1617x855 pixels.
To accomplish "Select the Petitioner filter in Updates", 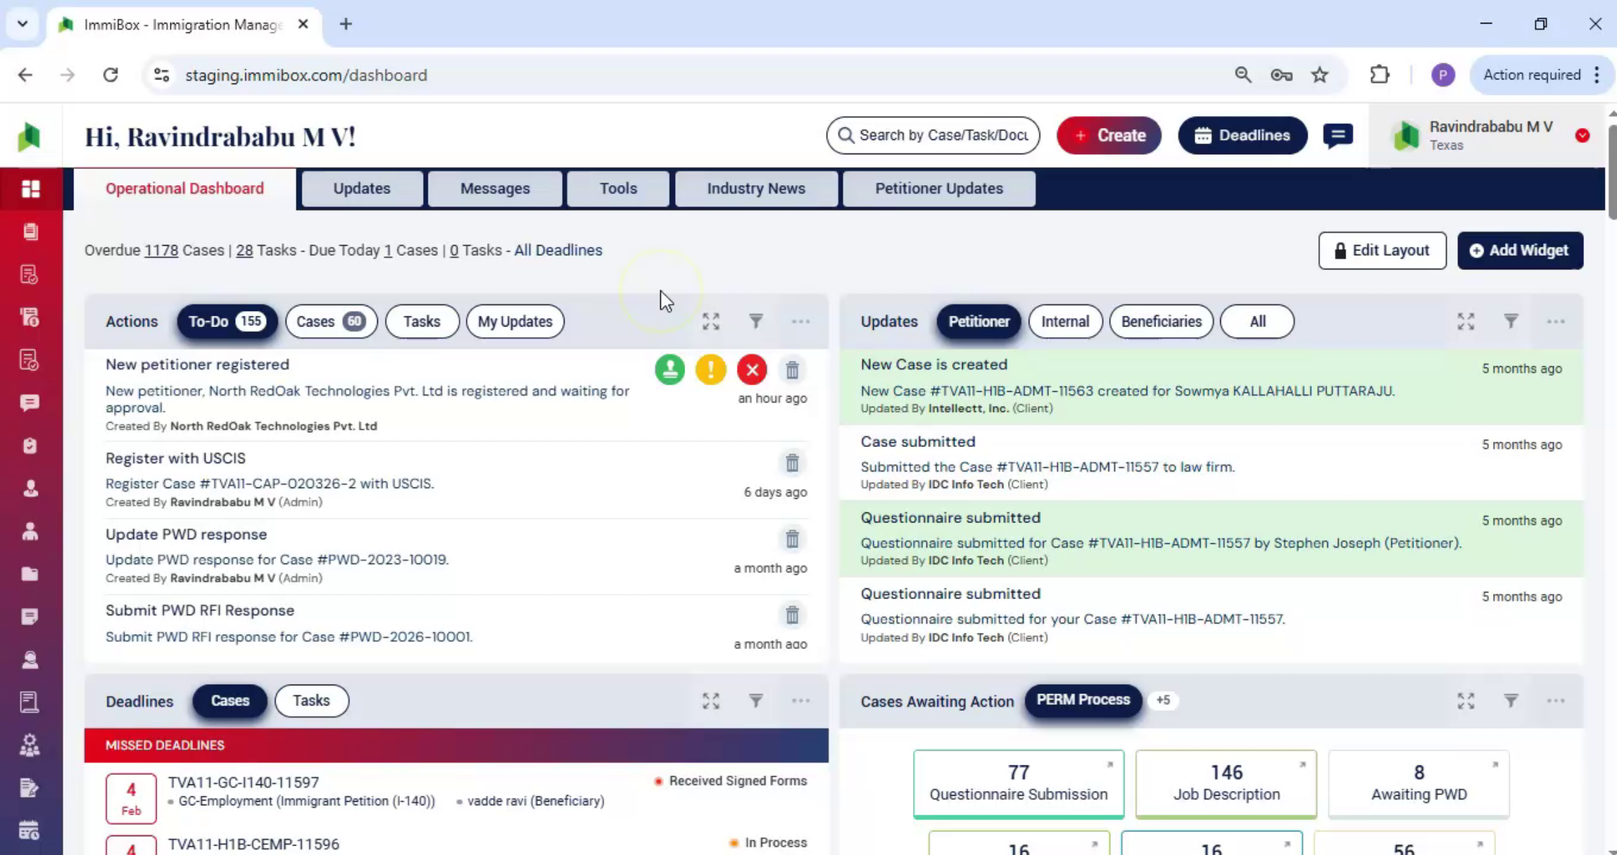I will pyautogui.click(x=978, y=322).
